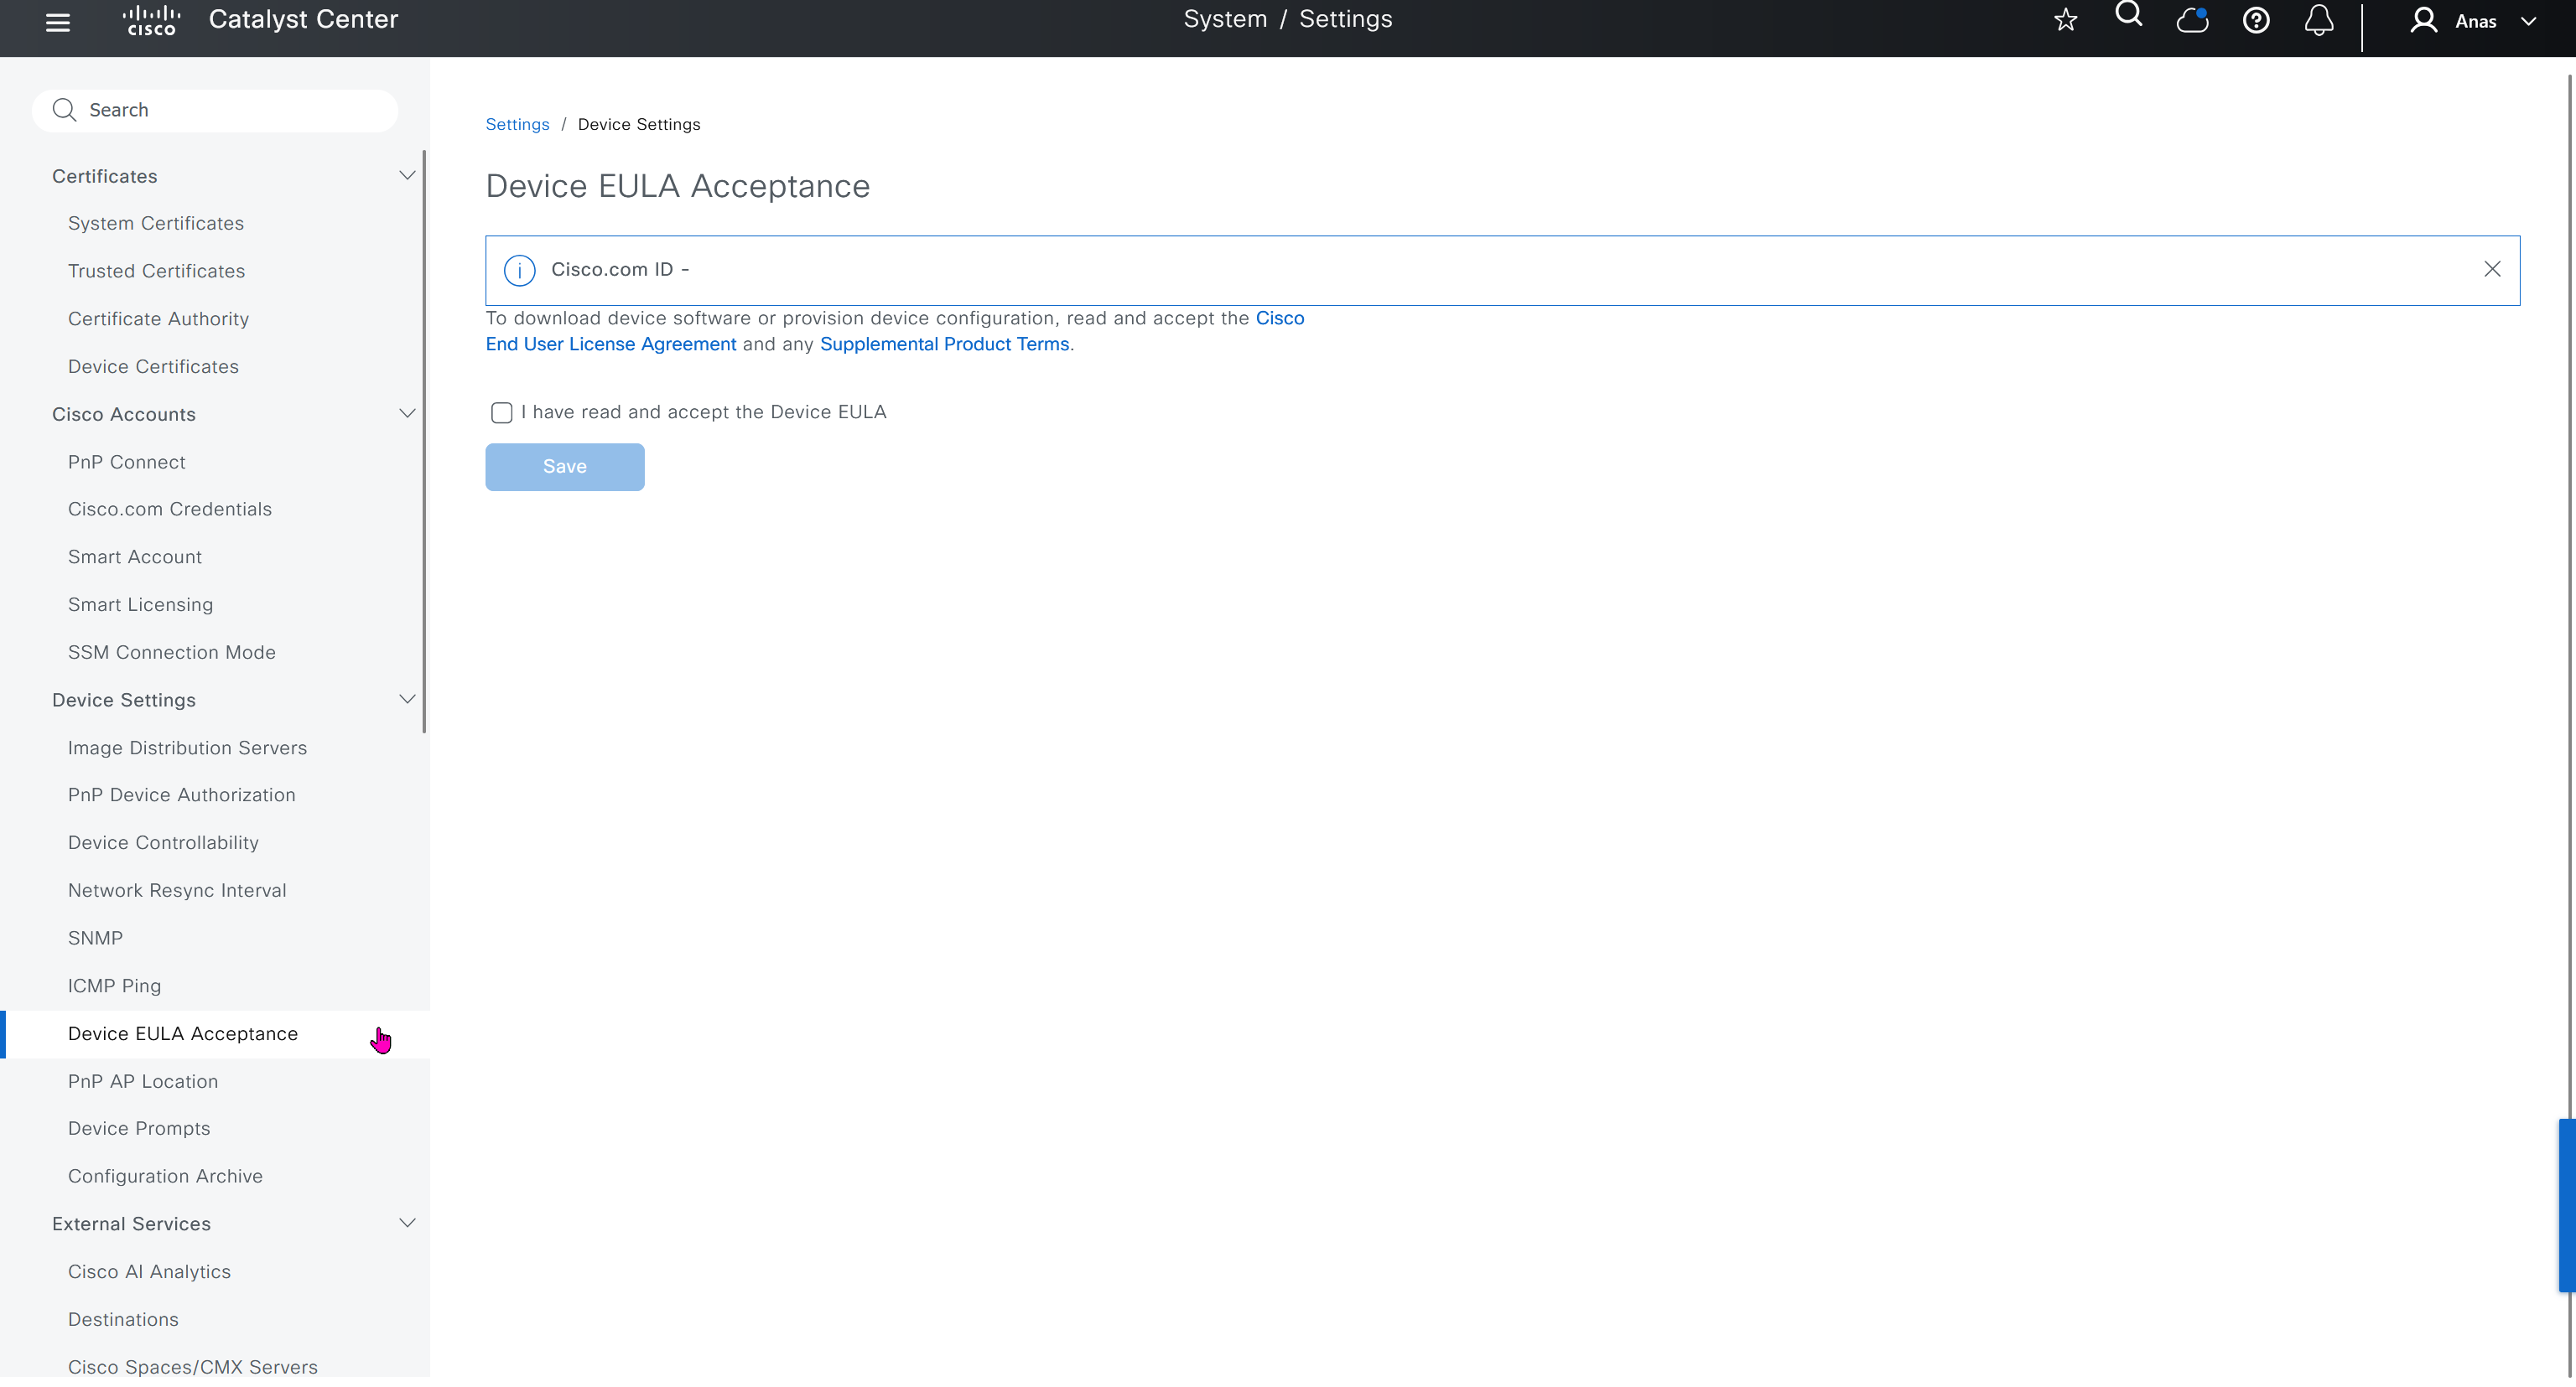Check the accept Device EULA checkbox
The image size is (2576, 1387).
pos(502,412)
